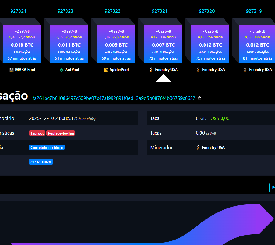Viewport: 275px width, 245px height.
Task: Click the Replace-by-fee badge
Action: click(x=61, y=133)
